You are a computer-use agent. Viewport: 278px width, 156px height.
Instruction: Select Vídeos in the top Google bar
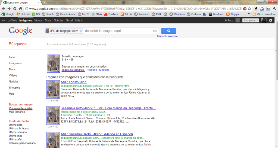[38, 20]
